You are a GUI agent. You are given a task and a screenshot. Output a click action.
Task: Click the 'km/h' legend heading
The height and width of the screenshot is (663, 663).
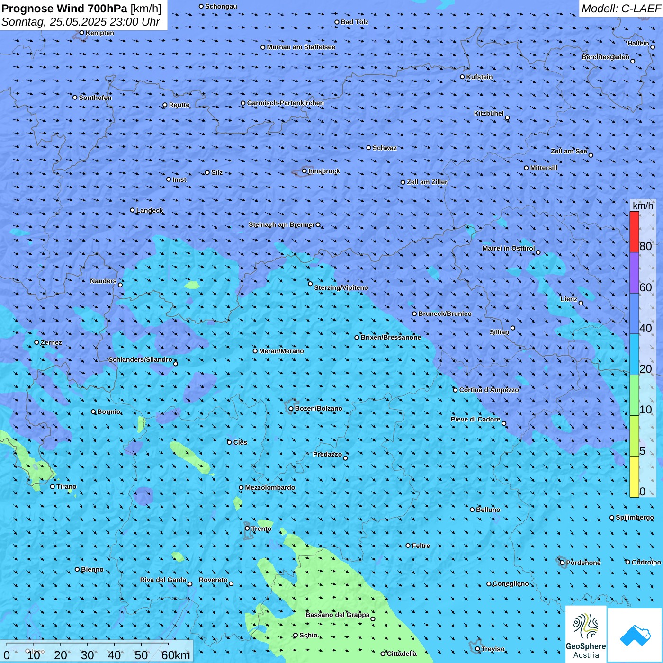click(643, 206)
